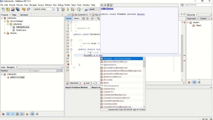Collapse the Source Packages node
The width and height of the screenshot is (213, 120).
tap(5, 21)
